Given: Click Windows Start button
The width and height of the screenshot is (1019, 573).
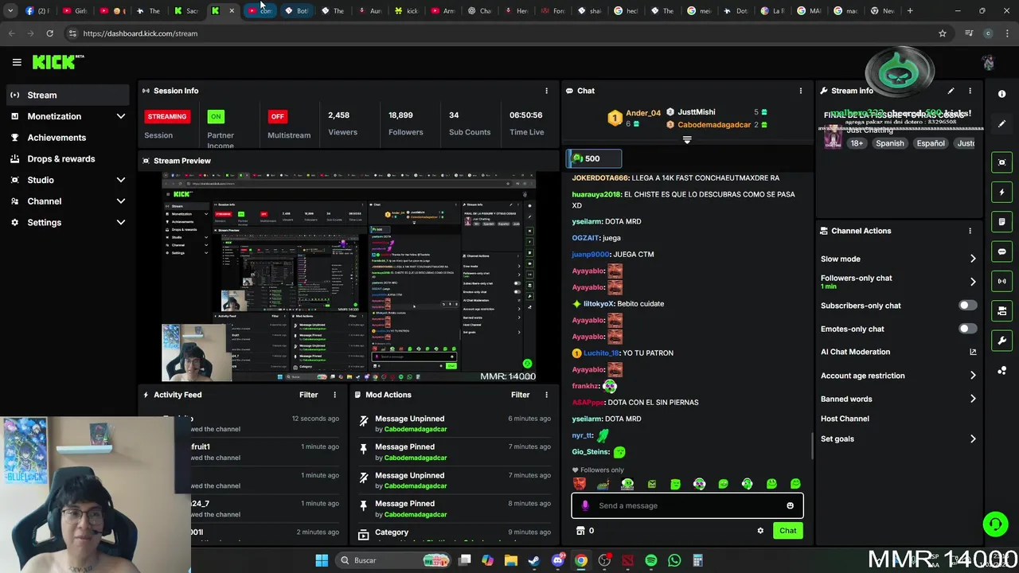Looking at the screenshot, I should pyautogui.click(x=322, y=560).
